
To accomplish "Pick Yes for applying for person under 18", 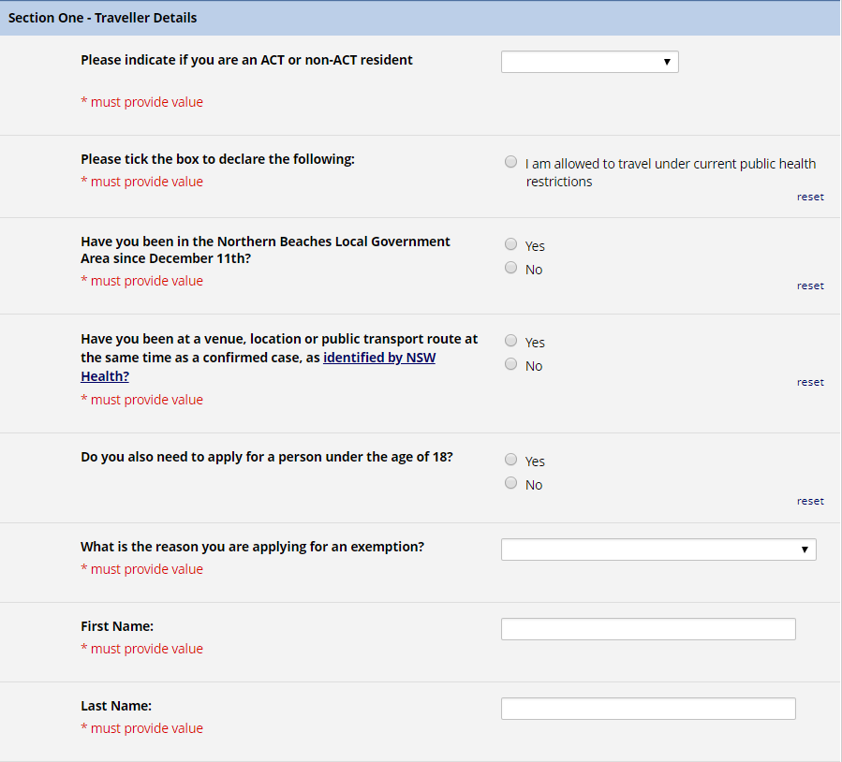I will tap(510, 460).
